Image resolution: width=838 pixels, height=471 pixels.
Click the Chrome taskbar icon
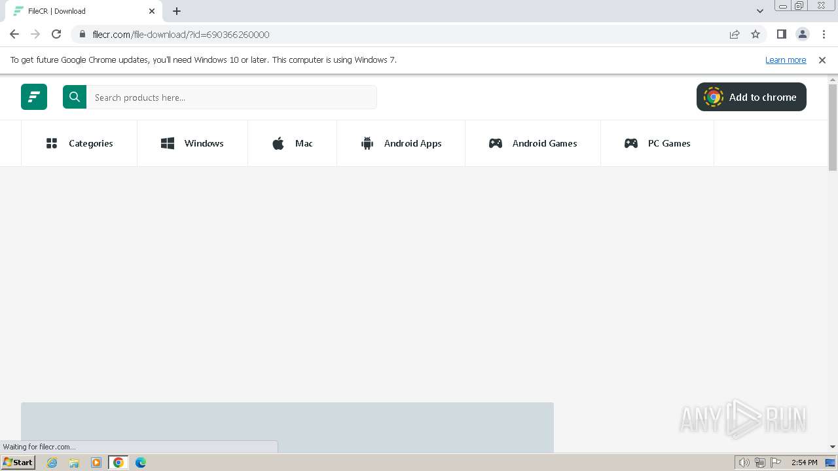point(118,462)
